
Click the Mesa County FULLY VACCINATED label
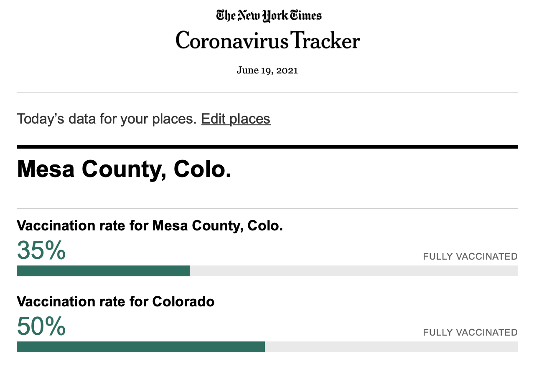click(x=470, y=256)
